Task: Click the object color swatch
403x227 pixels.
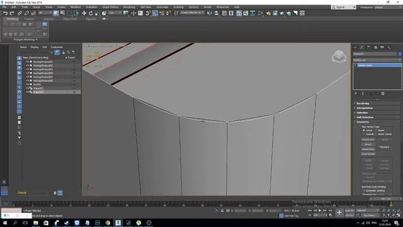Action: coord(400,54)
